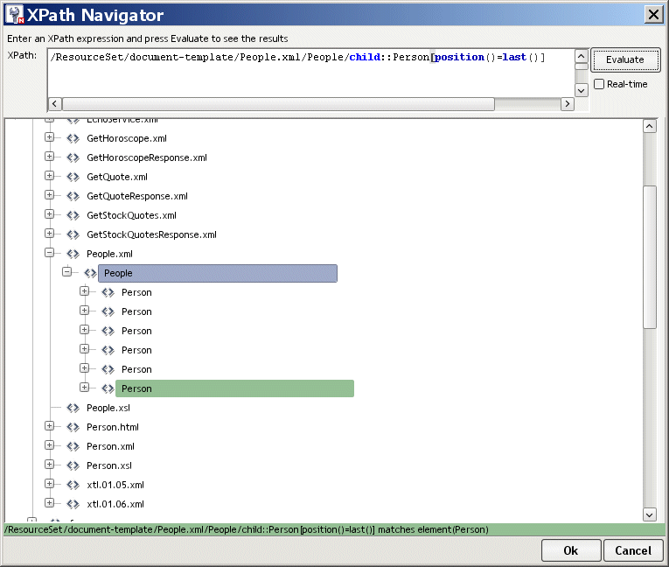Click the Person.xsl node icon
Viewport: 669px width, 567px height.
(73, 465)
